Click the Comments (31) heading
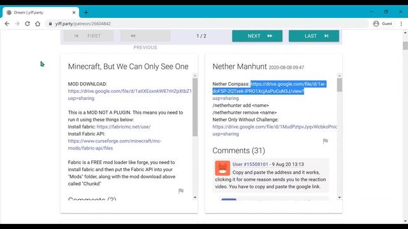The image size is (408, 229). [238, 151]
